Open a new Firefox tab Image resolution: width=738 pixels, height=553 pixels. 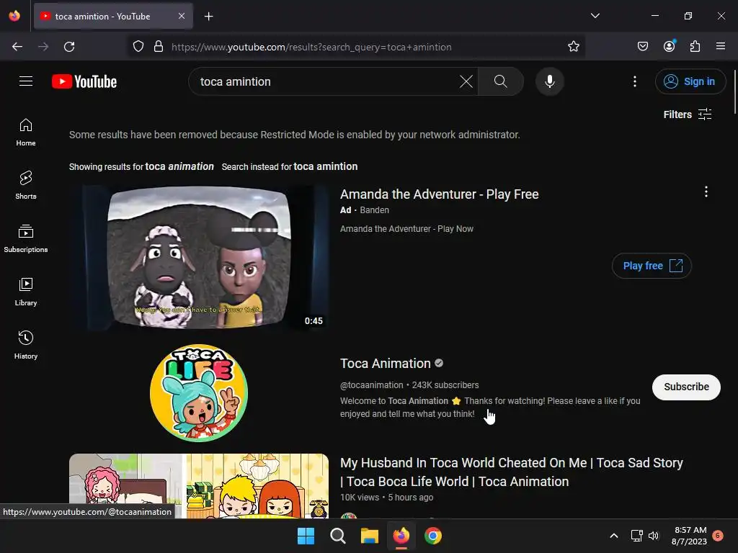coord(208,17)
